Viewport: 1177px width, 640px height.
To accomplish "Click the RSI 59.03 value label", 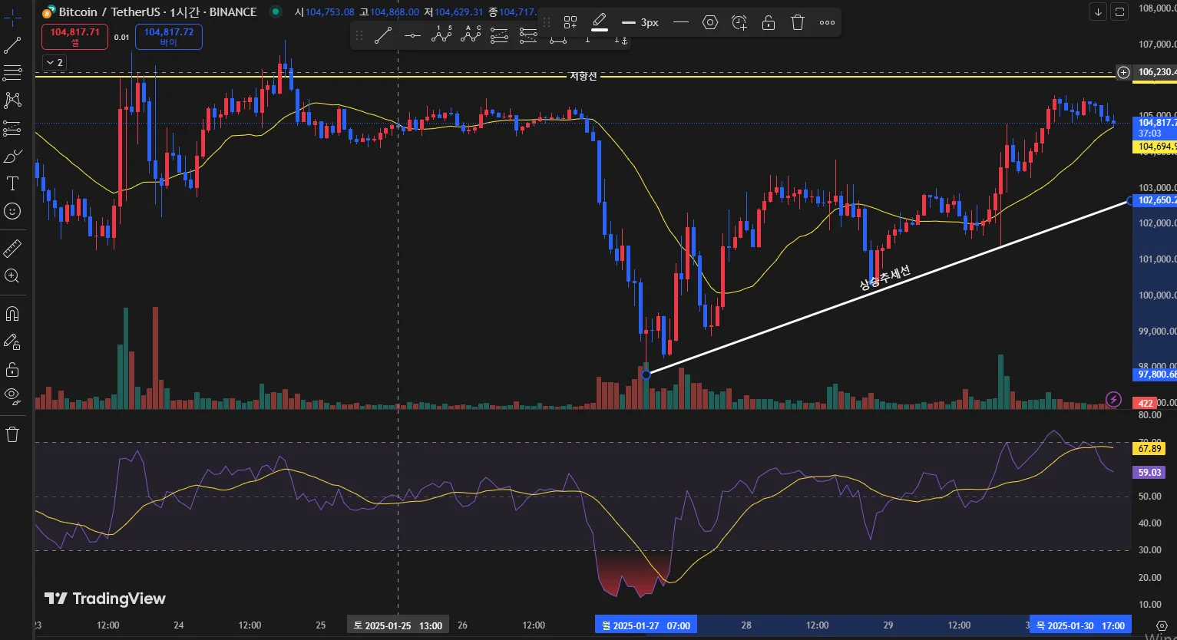I will (1149, 473).
